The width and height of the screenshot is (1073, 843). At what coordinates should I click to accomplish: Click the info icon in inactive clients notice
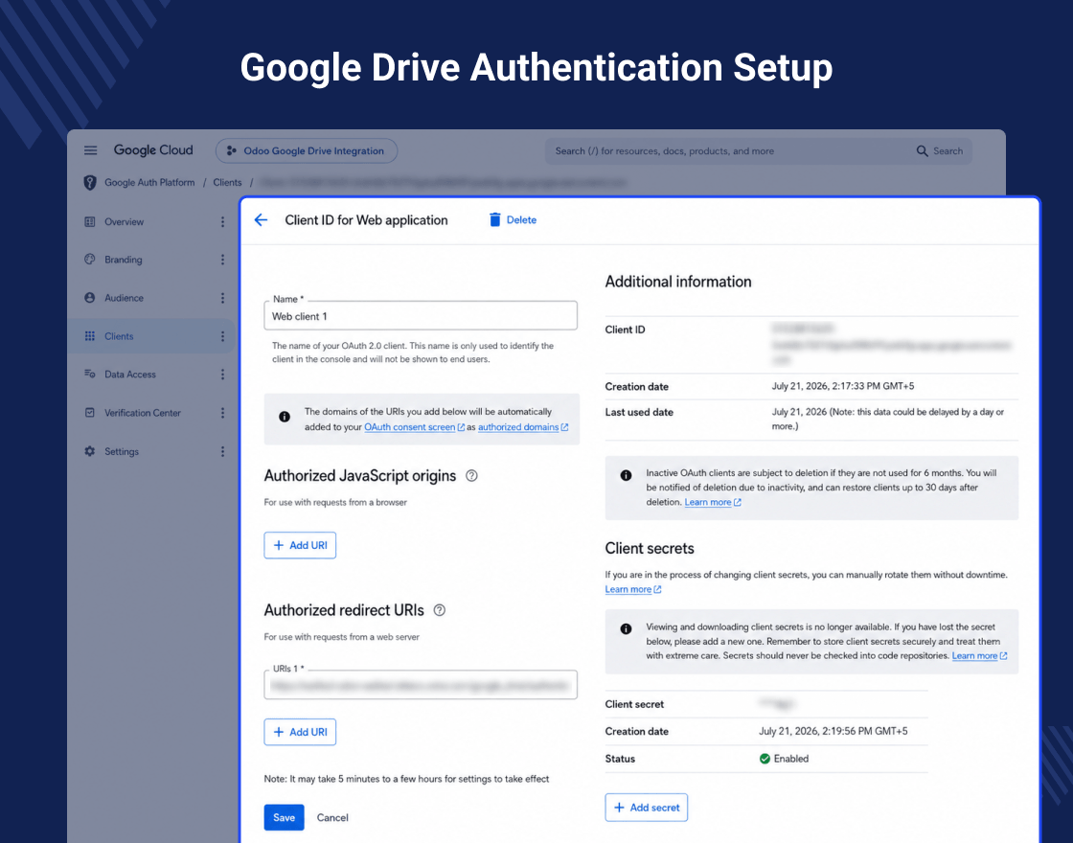pyautogui.click(x=627, y=475)
